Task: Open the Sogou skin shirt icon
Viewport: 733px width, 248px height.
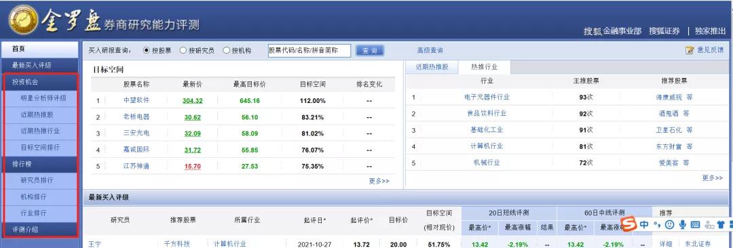Action: click(720, 225)
